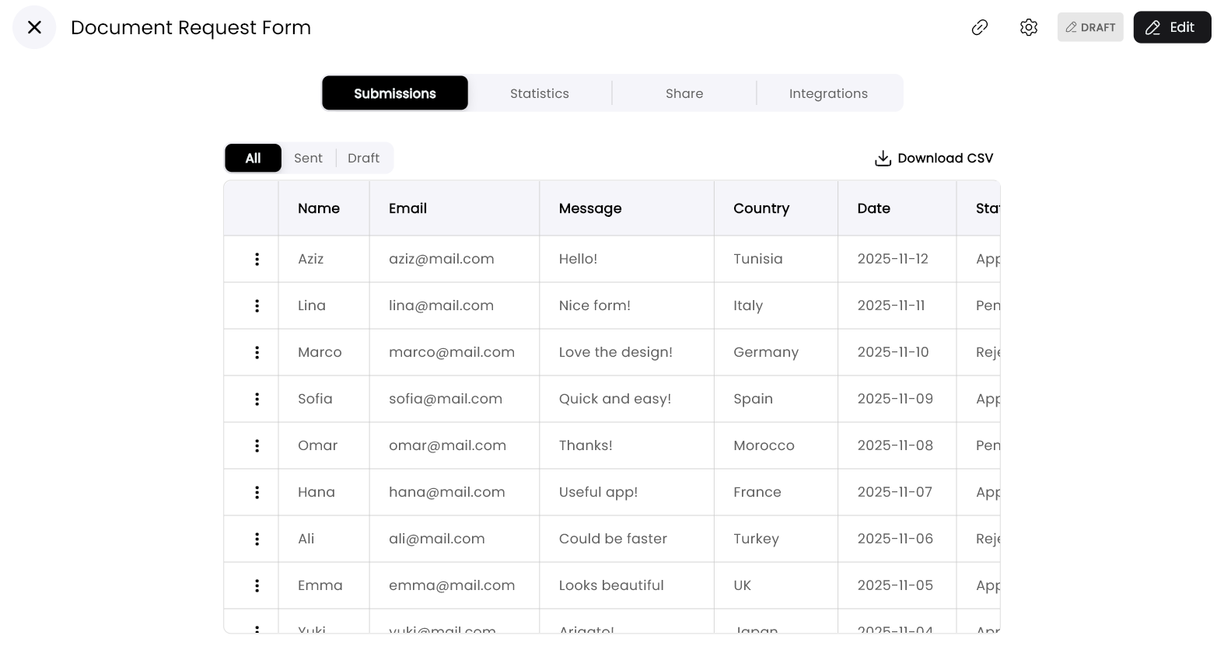Click the DRAFT status badge
1224x660 pixels.
(x=1090, y=27)
